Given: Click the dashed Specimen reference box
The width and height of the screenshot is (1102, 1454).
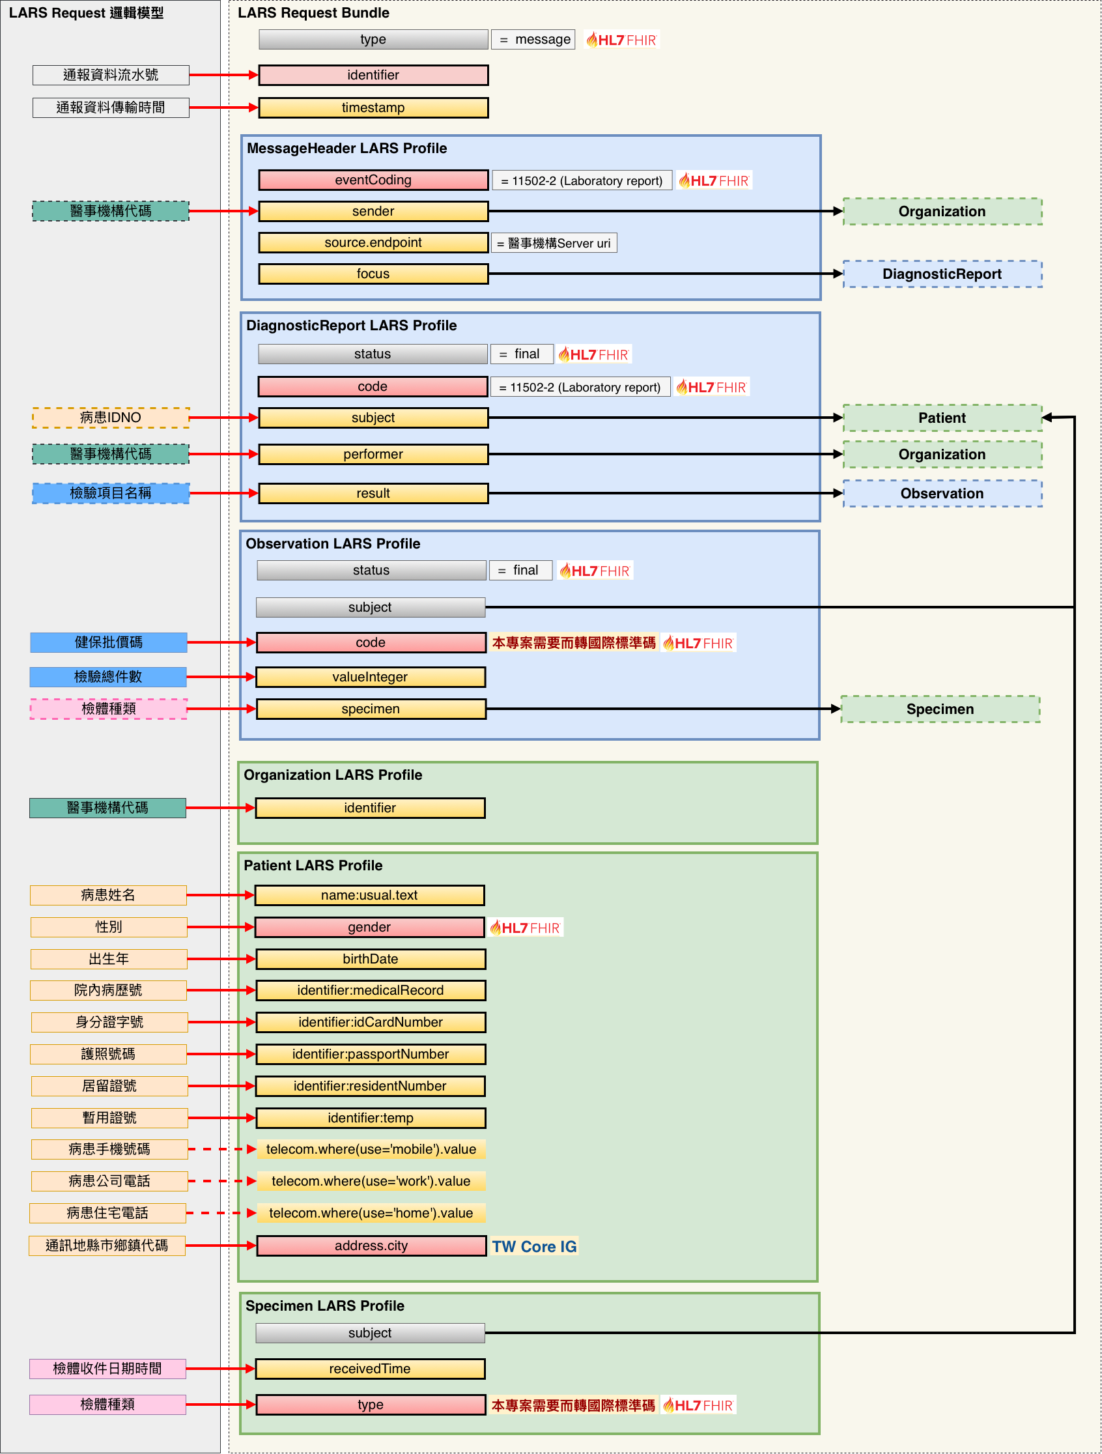Looking at the screenshot, I should click(x=940, y=709).
